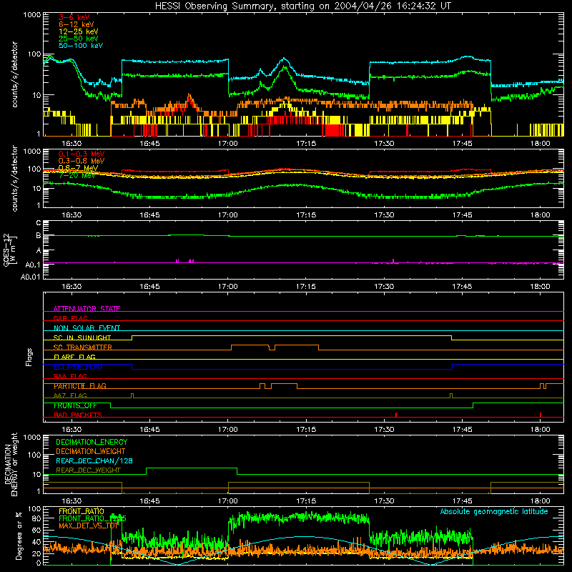
Task: Click the 0.8-7 MeV legend label
Action: pyautogui.click(x=78, y=168)
